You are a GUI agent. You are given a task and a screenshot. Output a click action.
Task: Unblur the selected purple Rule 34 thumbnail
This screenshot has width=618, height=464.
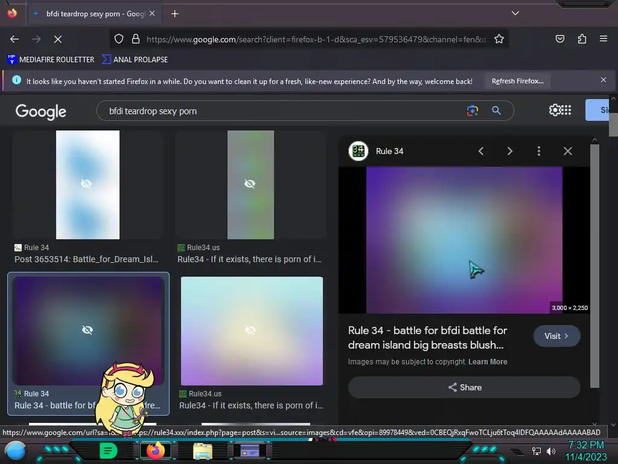(88, 330)
